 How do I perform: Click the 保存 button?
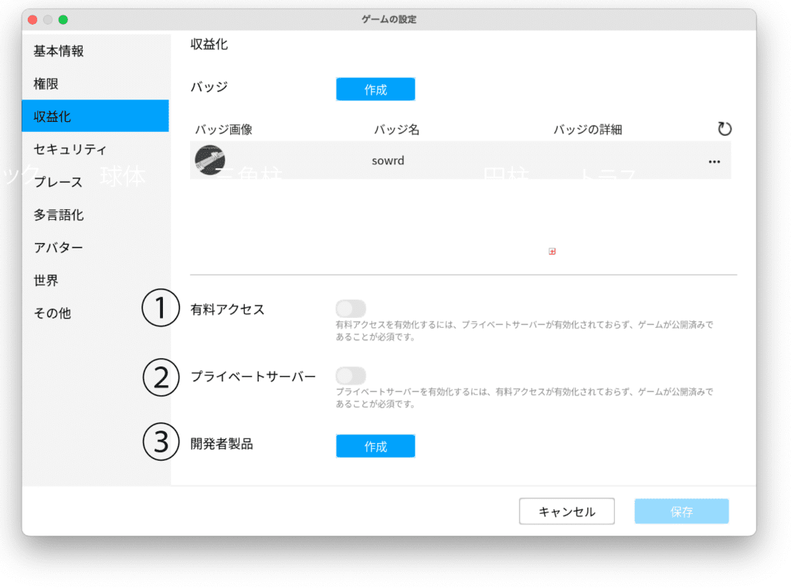coord(681,512)
